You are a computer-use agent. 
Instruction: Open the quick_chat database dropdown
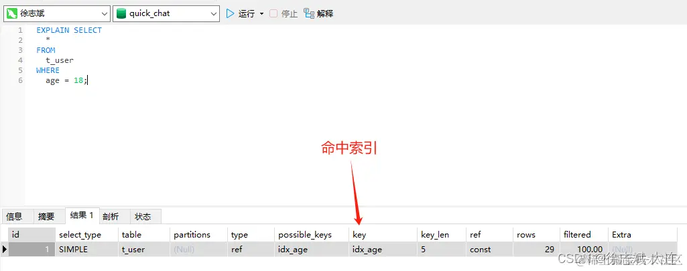click(x=166, y=13)
